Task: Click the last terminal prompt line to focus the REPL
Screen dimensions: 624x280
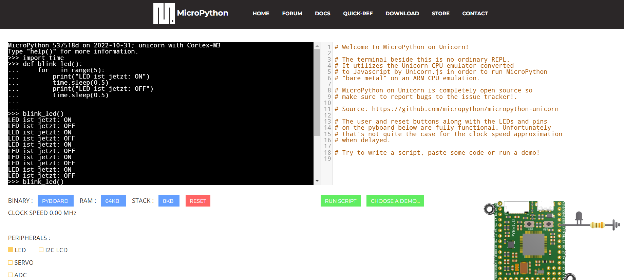Action: (36, 182)
